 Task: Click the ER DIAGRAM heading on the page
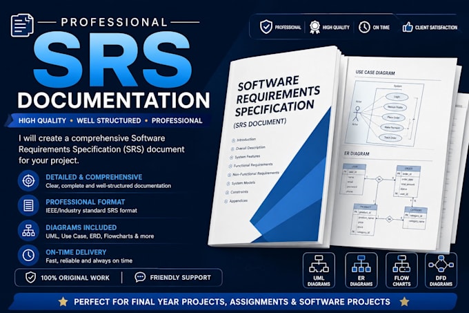(357, 153)
